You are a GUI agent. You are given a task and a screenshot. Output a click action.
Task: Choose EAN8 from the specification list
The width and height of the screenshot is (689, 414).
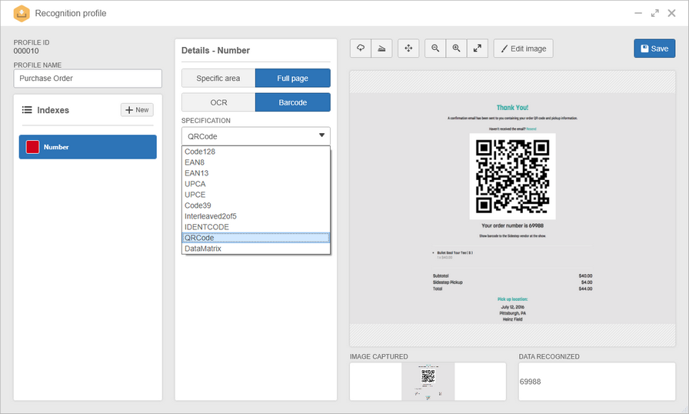click(256, 162)
